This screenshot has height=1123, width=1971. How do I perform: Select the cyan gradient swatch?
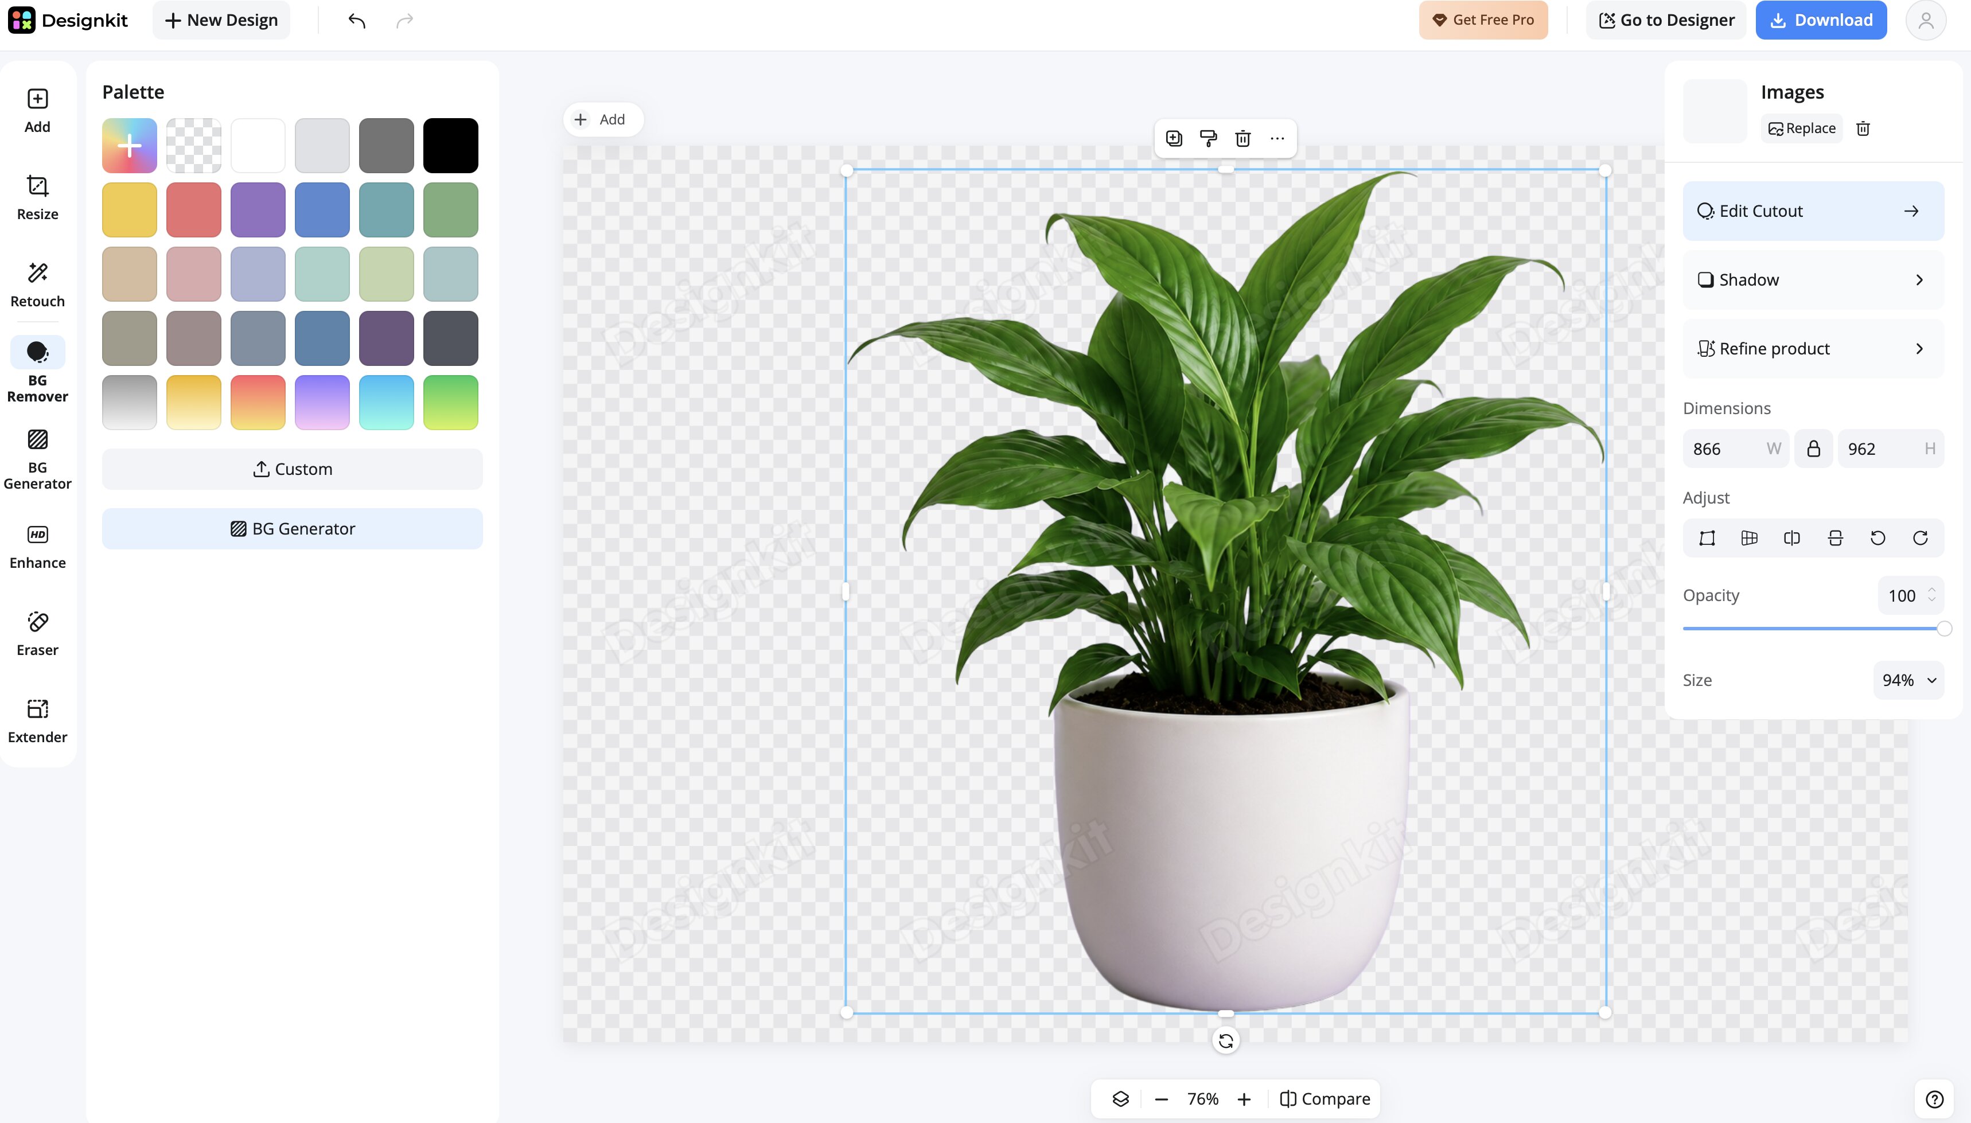pos(387,403)
